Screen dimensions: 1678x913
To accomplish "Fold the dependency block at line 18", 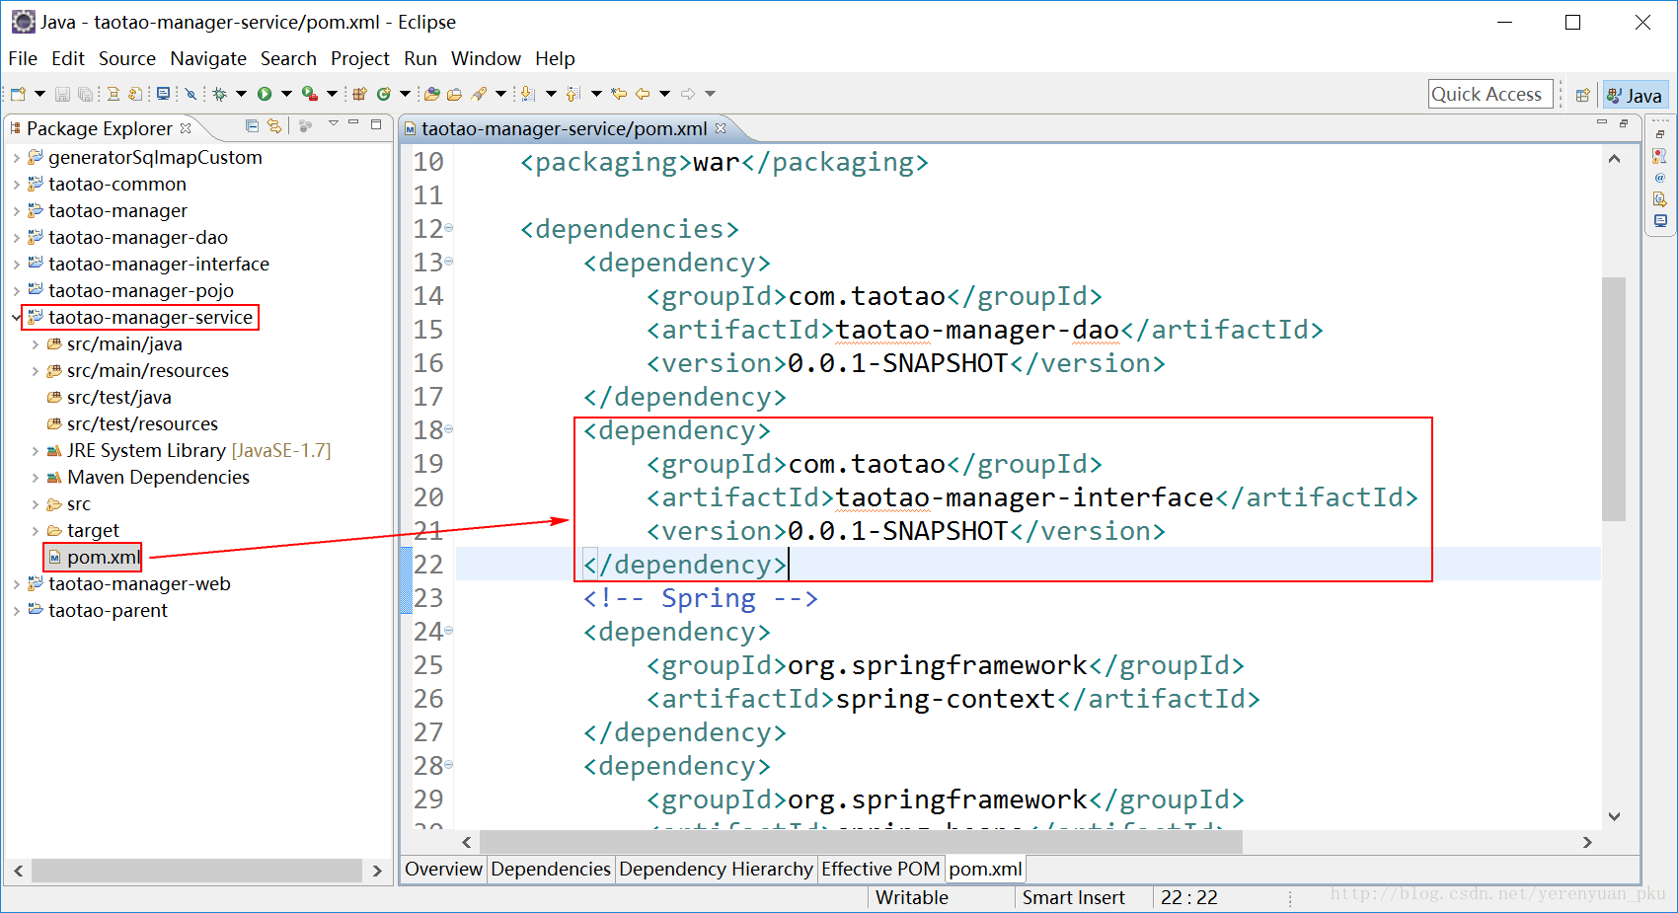I will (x=448, y=429).
